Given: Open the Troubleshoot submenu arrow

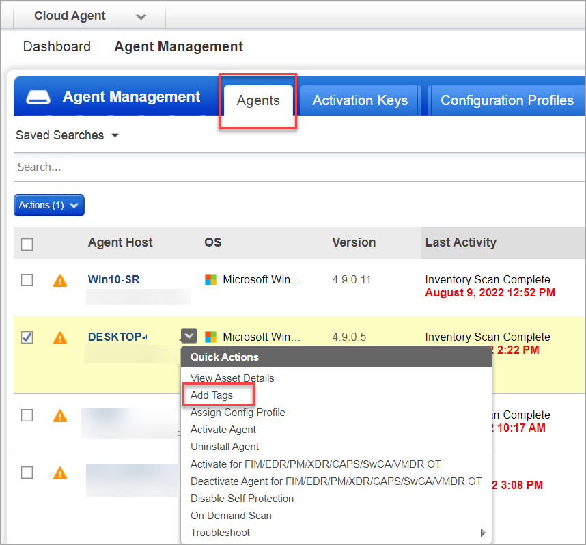Looking at the screenshot, I should pyautogui.click(x=483, y=532).
